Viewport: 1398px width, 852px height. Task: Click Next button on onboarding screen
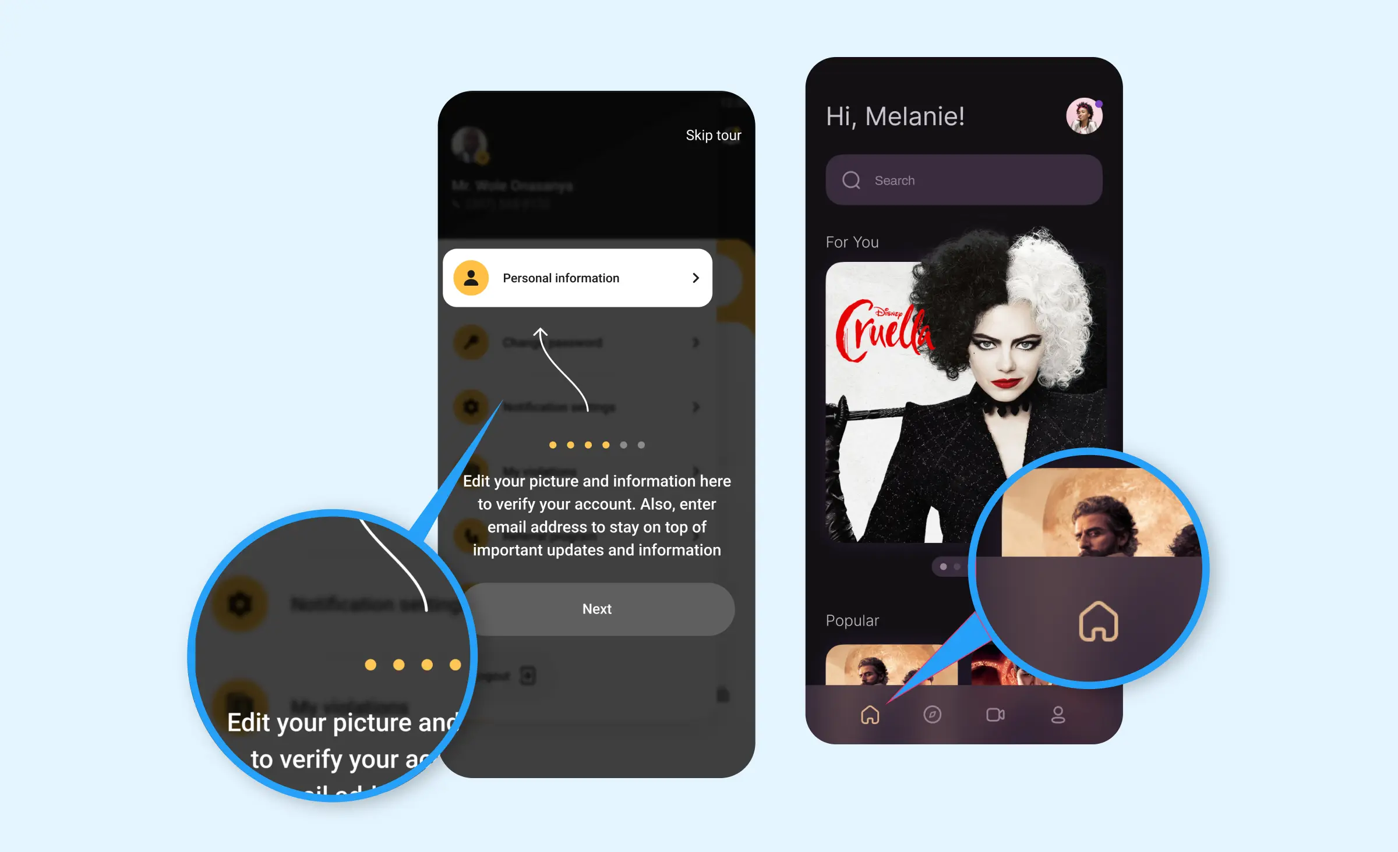[x=597, y=609]
